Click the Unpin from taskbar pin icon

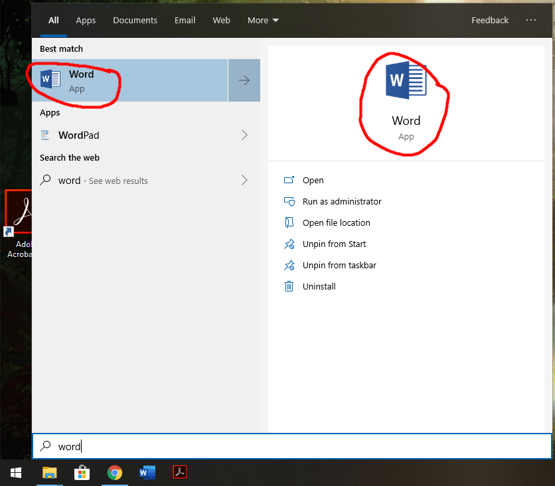[x=289, y=265]
